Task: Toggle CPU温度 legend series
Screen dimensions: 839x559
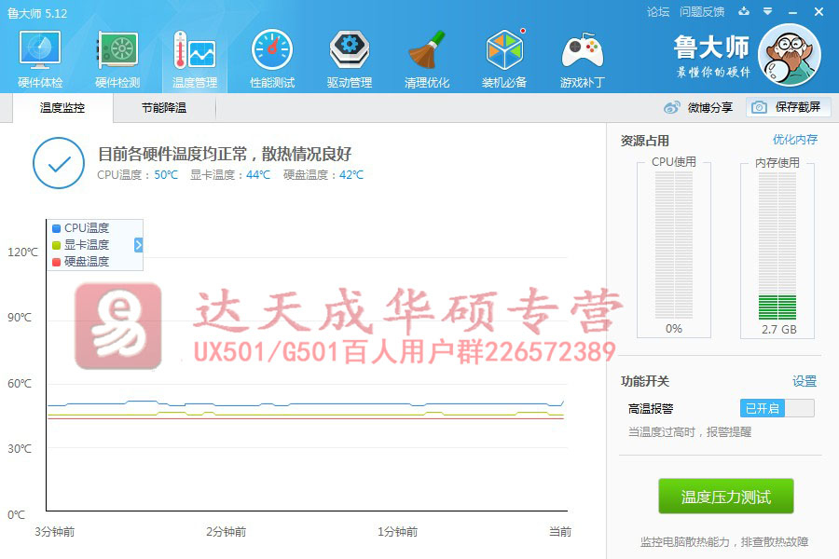Action: (81, 228)
